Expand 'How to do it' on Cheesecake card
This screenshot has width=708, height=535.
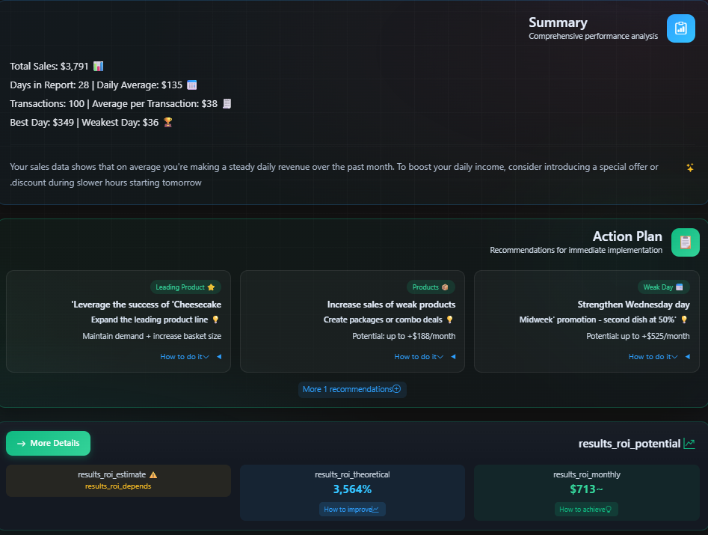pyautogui.click(x=184, y=357)
